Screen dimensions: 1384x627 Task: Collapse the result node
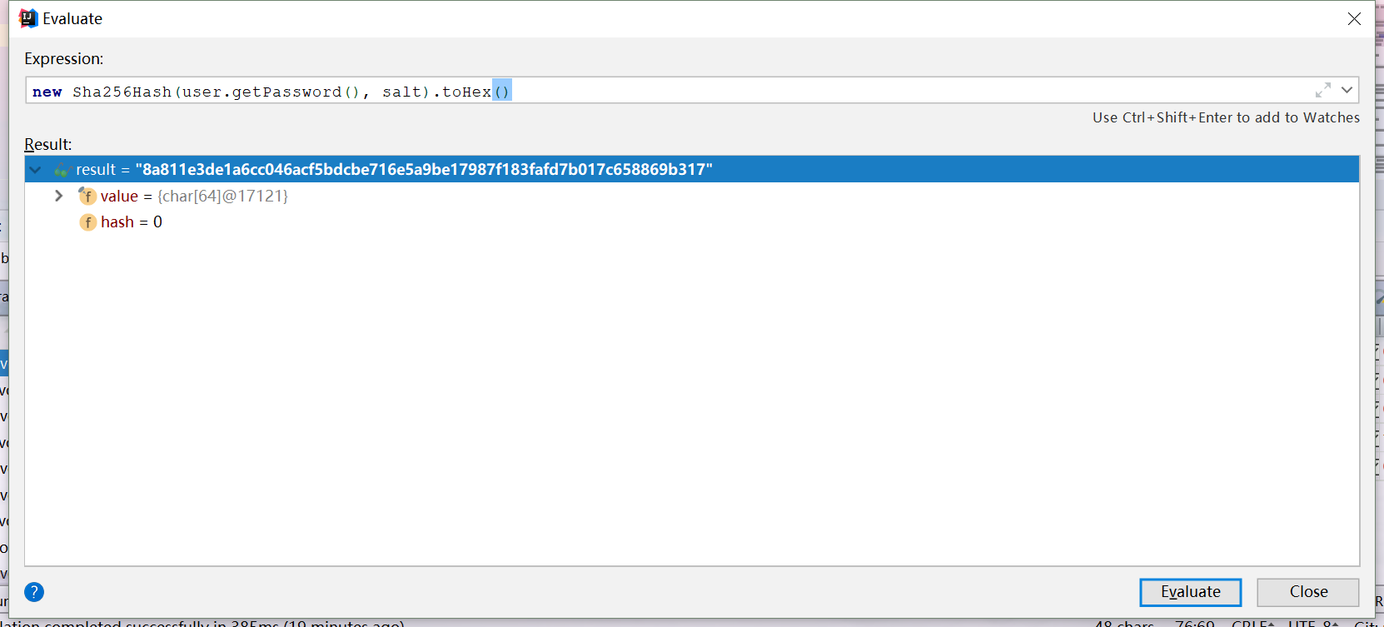tap(36, 170)
